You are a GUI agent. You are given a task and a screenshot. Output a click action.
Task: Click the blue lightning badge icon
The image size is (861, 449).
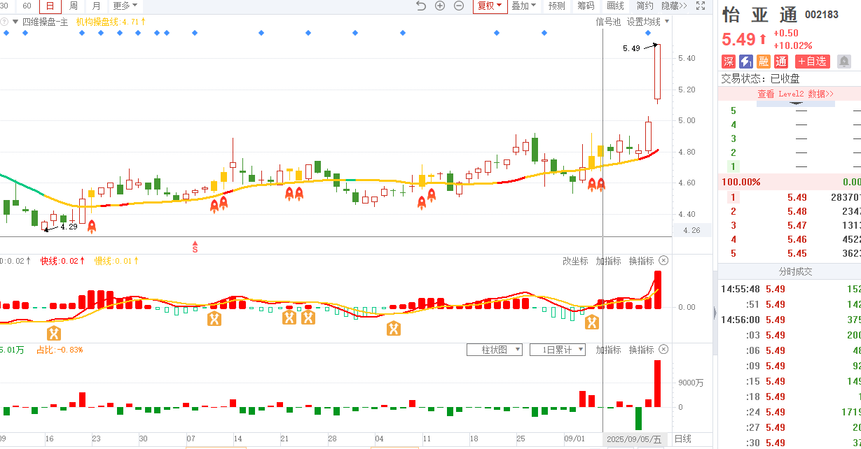pyautogui.click(x=746, y=62)
